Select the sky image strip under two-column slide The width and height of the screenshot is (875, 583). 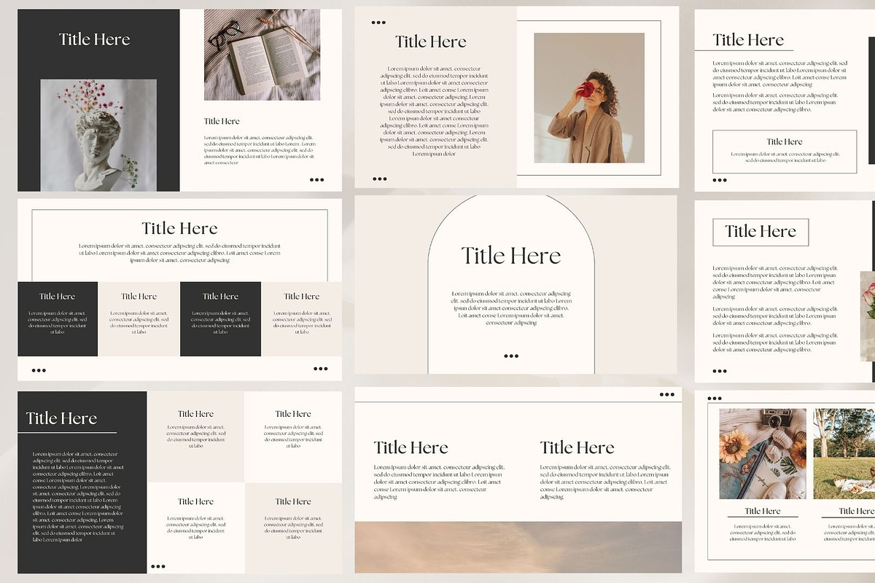point(518,547)
